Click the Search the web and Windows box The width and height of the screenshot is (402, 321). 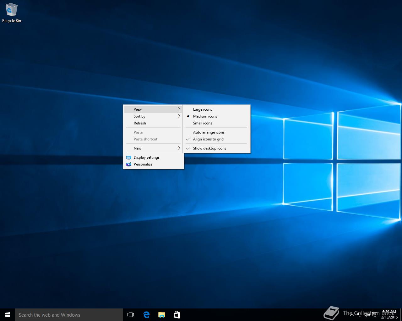click(x=69, y=315)
